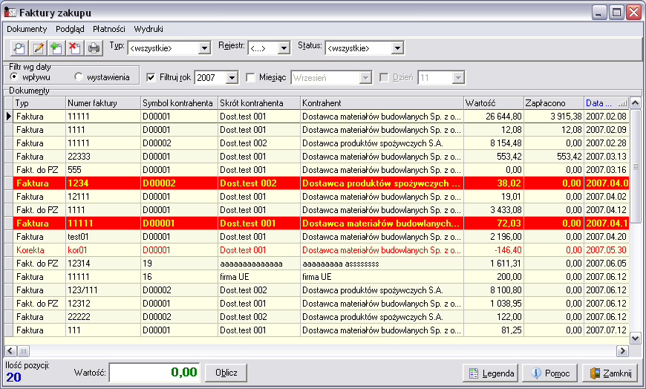Screen dimensions: 646x389
Task: Select invoice row 22333
Action: click(317, 157)
